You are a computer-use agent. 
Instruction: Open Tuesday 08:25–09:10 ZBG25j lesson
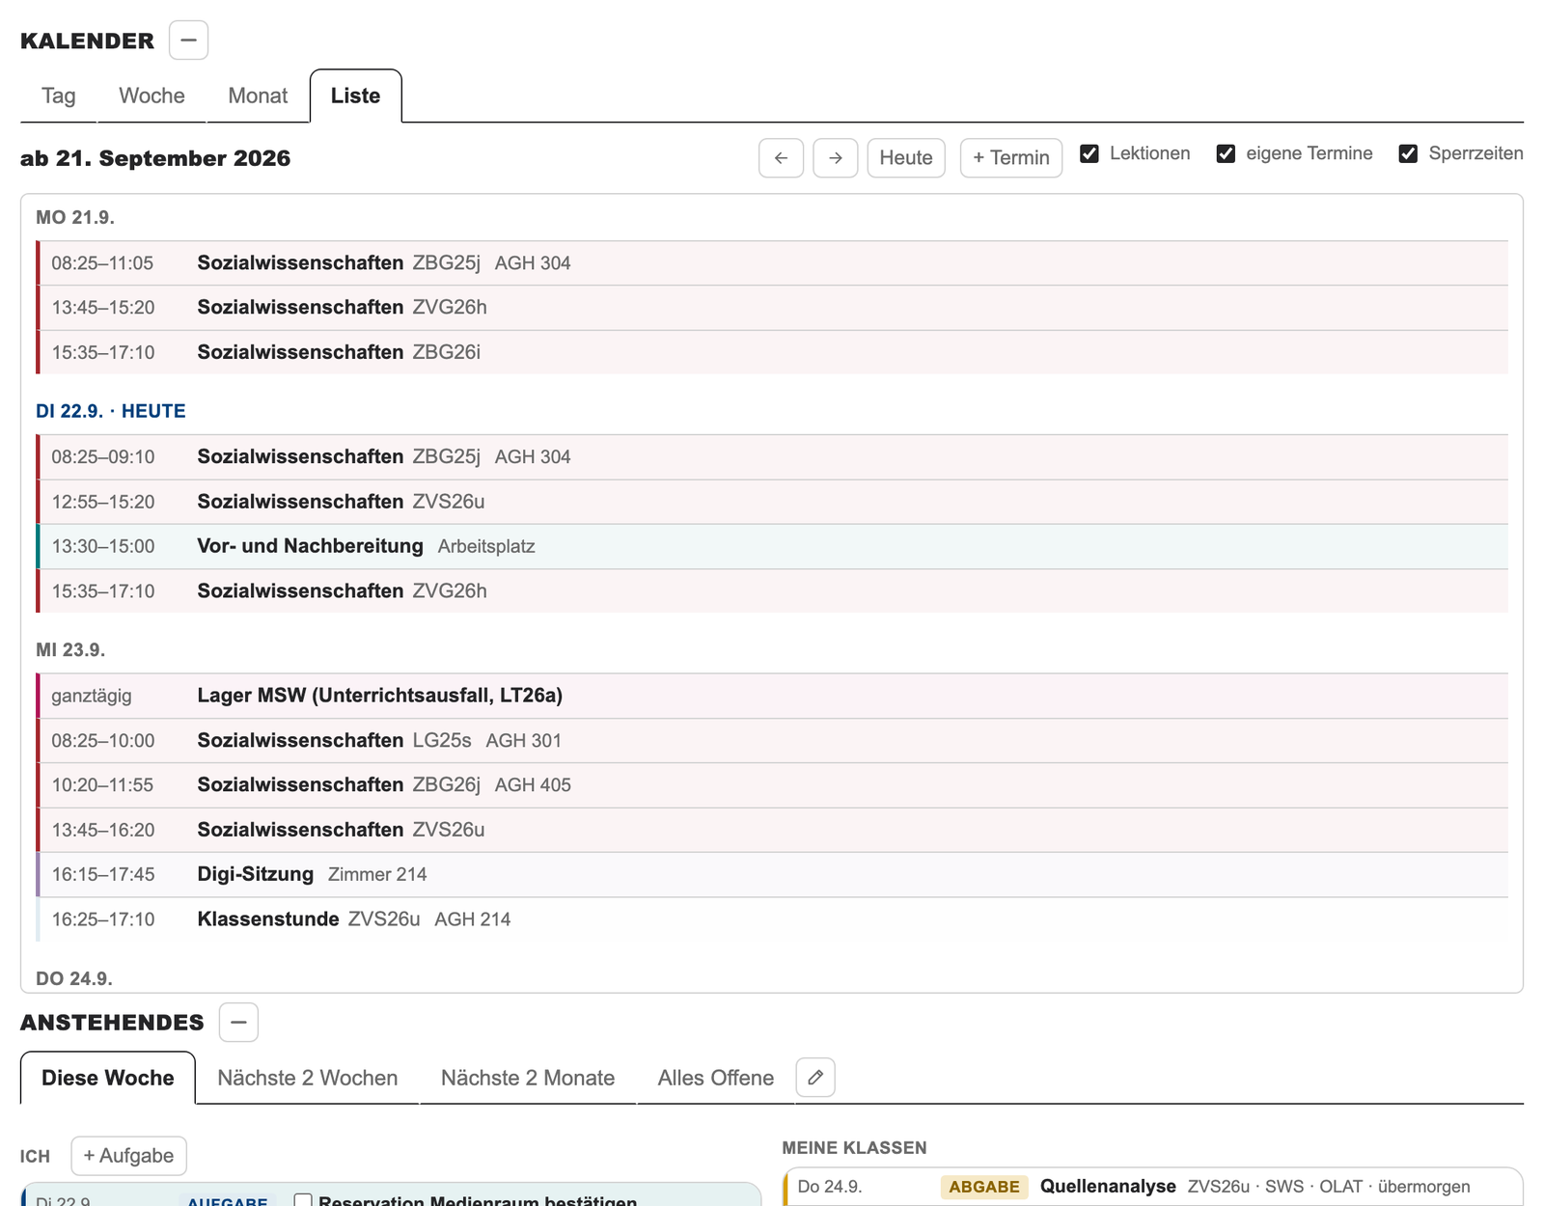(772, 457)
